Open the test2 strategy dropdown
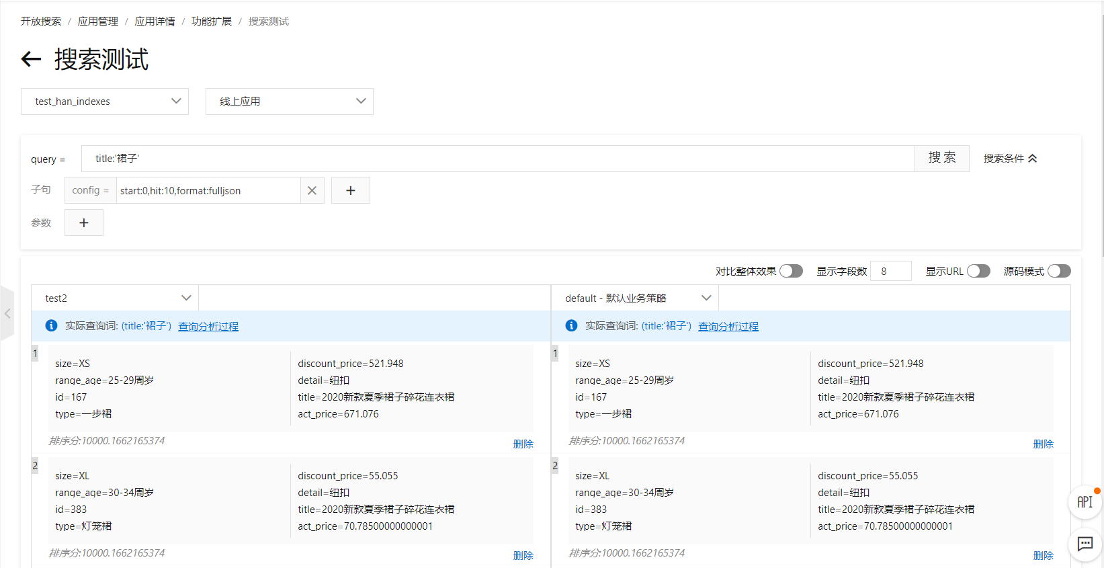The width and height of the screenshot is (1104, 568). (115, 298)
